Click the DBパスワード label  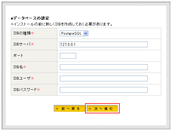(25, 89)
